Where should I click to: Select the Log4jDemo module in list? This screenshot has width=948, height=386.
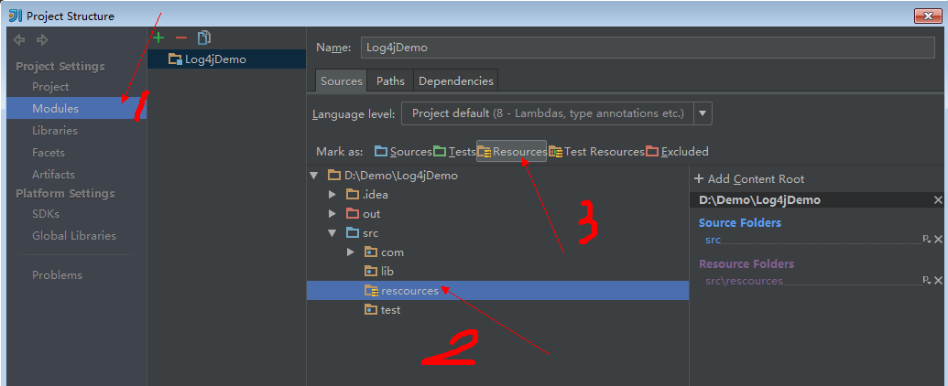[227, 59]
